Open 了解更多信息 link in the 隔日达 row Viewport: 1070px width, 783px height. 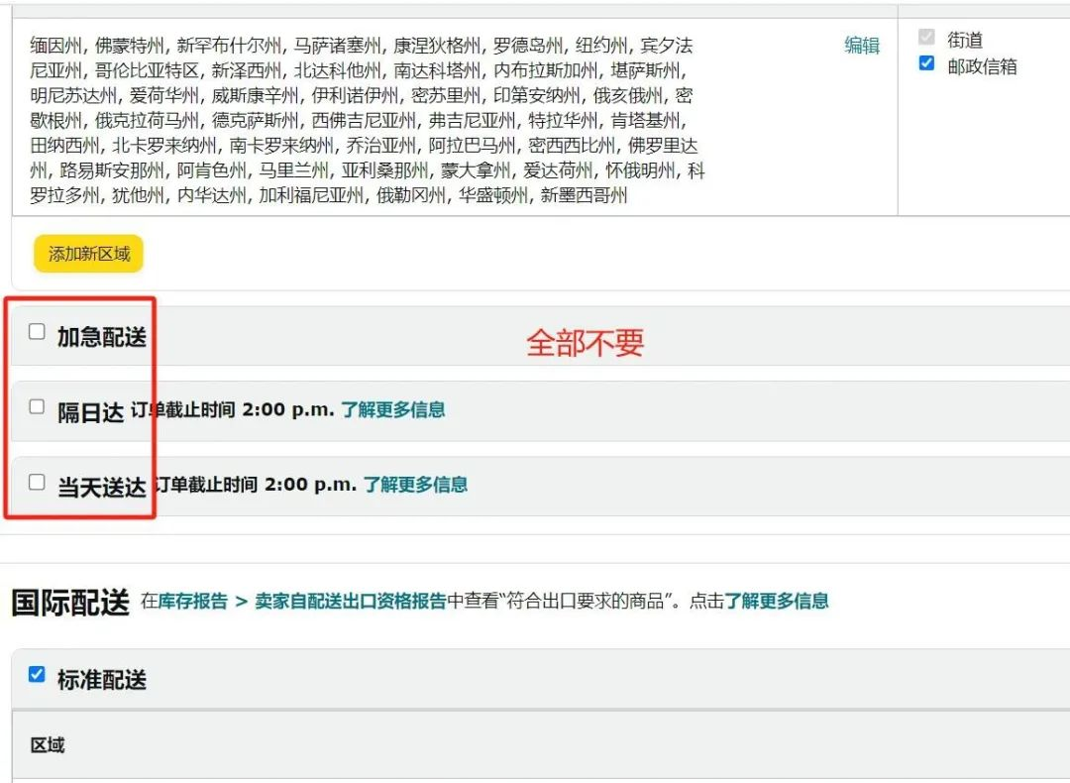pyautogui.click(x=393, y=409)
